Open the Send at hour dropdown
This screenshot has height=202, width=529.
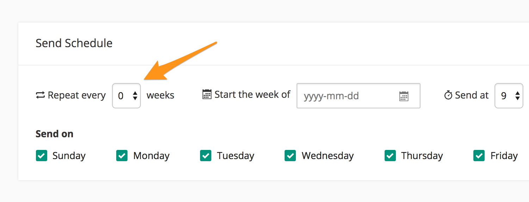(509, 96)
